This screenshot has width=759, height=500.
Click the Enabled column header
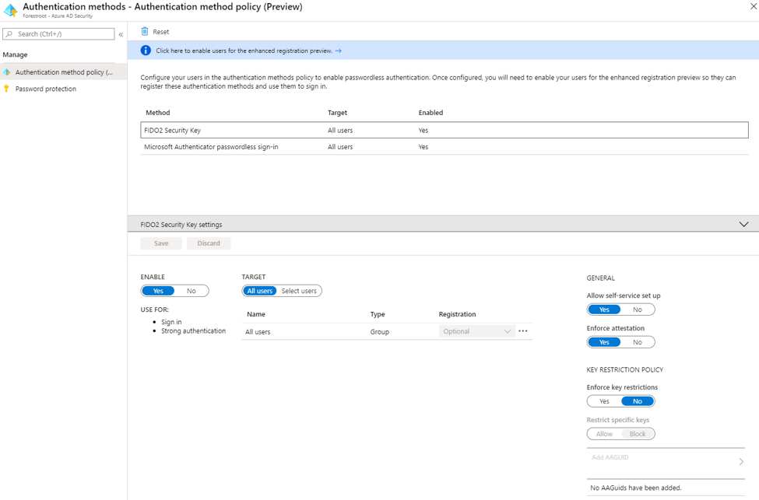[430, 113]
